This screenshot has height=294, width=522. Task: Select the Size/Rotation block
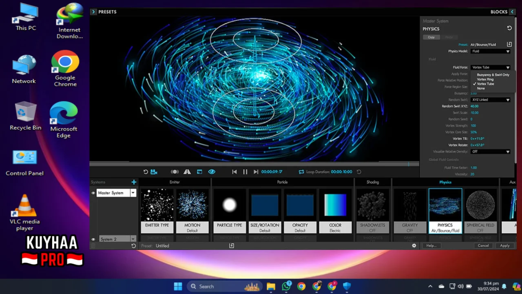click(x=265, y=211)
